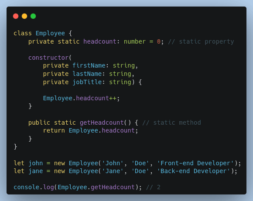
Task: Click the '// static method' comment
Action: [172, 123]
